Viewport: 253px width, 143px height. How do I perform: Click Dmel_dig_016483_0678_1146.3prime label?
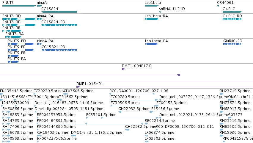coord(69,103)
